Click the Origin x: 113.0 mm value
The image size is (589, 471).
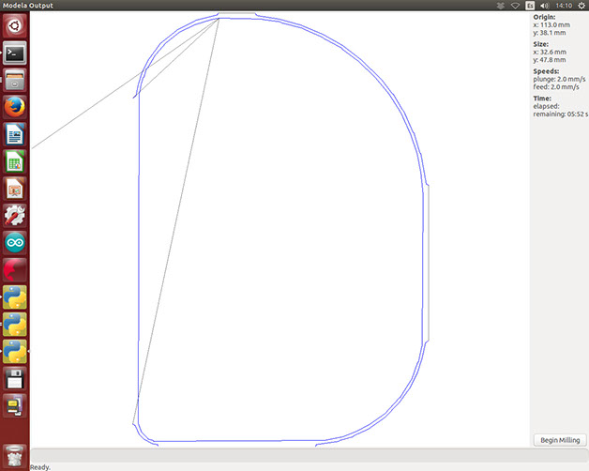[x=551, y=24]
